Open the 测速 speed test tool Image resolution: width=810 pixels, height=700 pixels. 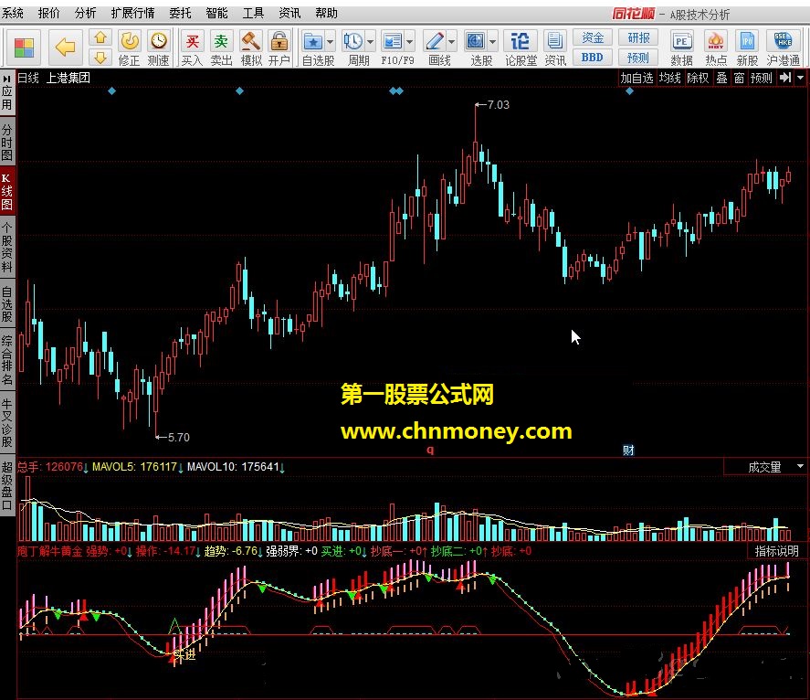[x=159, y=48]
